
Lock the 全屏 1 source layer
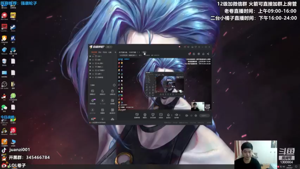[93, 74]
